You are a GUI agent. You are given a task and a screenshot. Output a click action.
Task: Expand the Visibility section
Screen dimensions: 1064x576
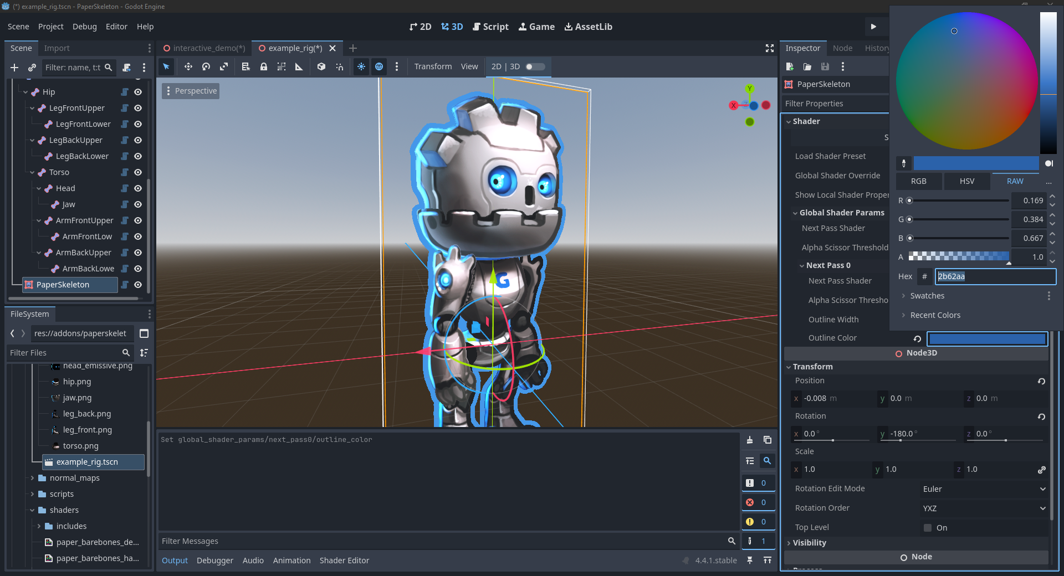pos(789,543)
